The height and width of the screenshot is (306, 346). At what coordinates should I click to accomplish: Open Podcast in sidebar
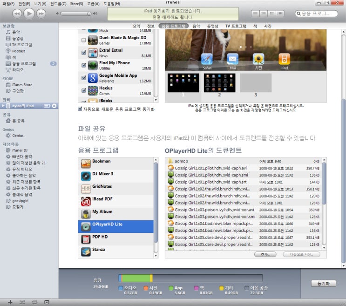click(x=18, y=51)
